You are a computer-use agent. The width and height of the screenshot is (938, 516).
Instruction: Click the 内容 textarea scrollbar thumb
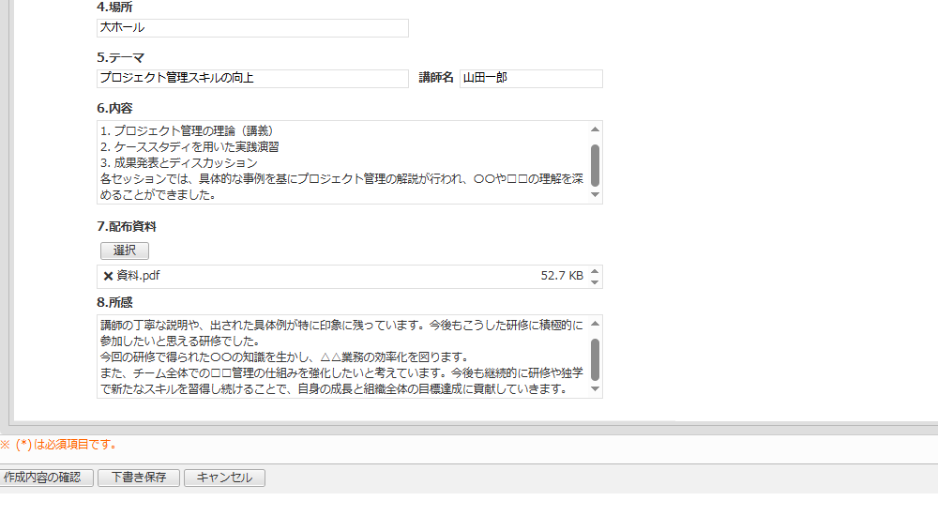click(595, 163)
